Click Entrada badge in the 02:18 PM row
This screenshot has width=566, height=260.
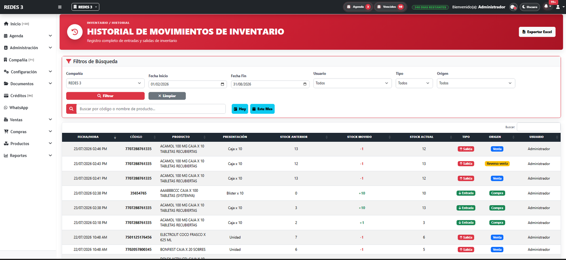pos(466,223)
